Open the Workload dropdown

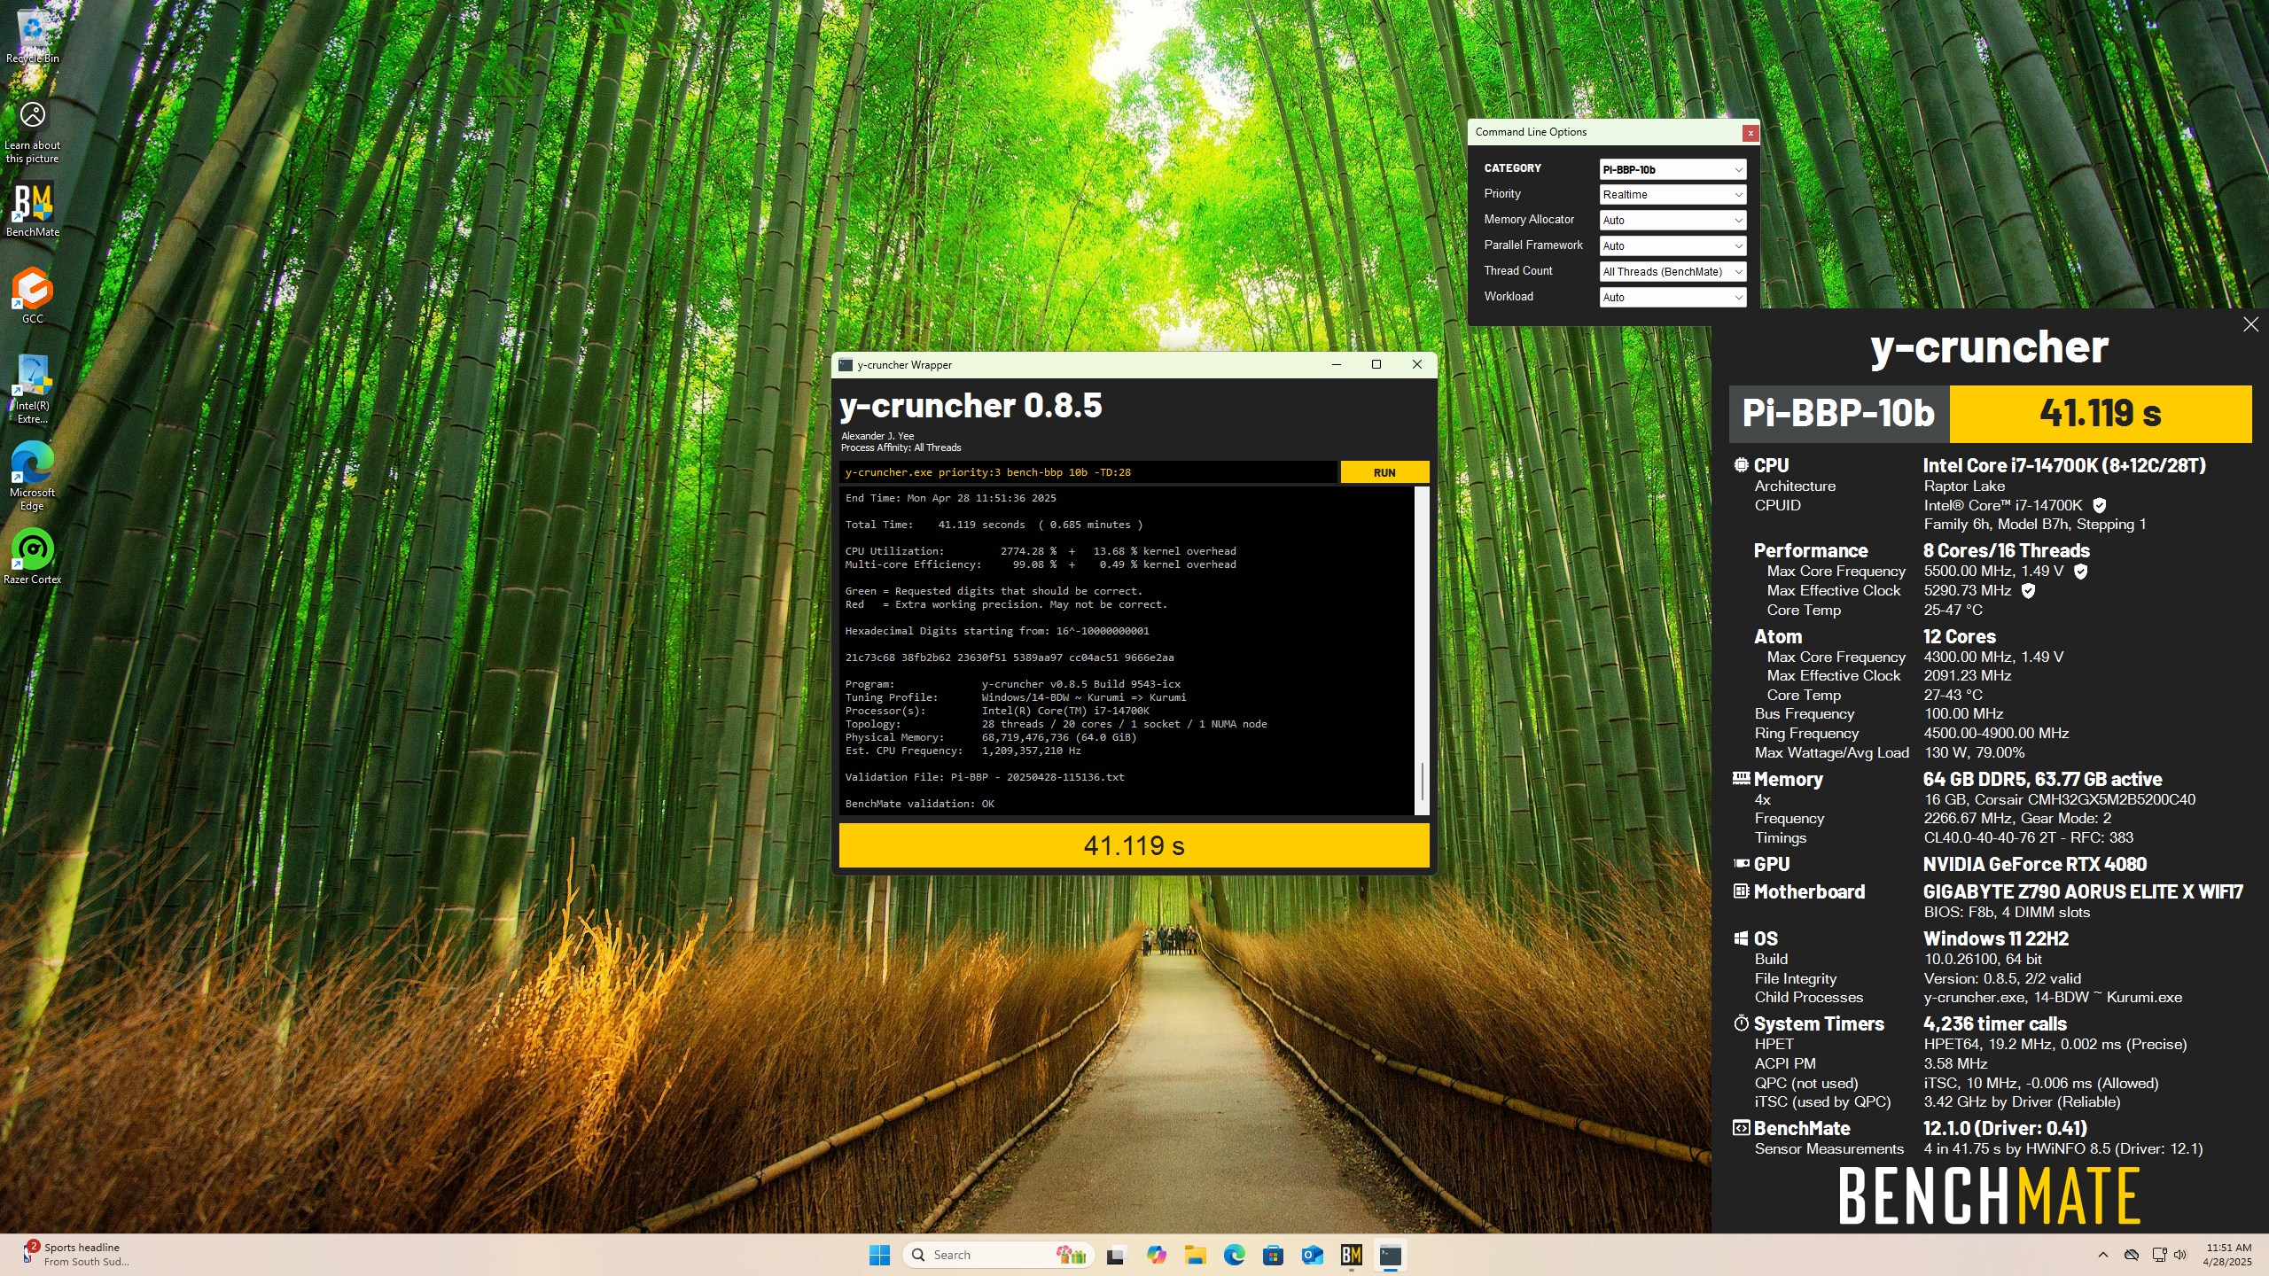tap(1673, 298)
